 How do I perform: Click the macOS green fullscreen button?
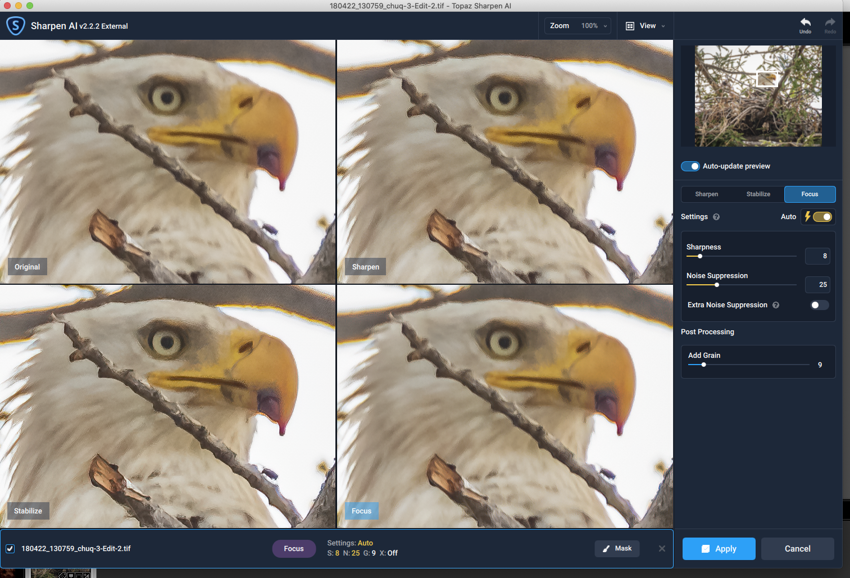pos(30,6)
